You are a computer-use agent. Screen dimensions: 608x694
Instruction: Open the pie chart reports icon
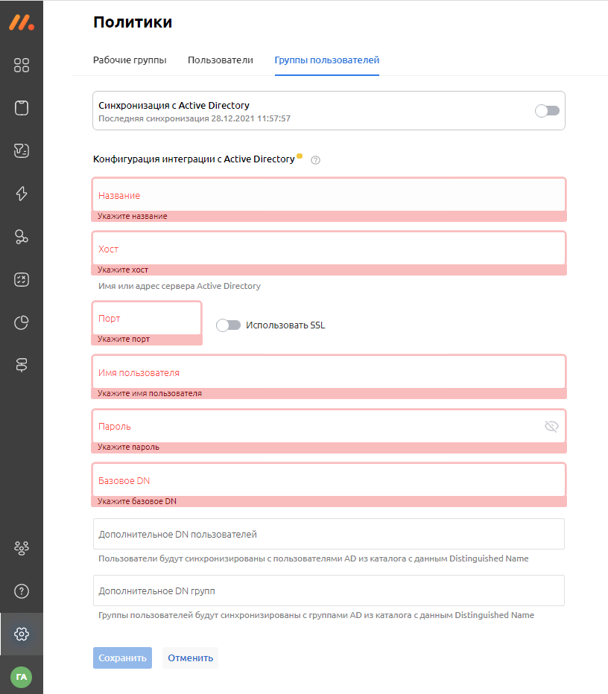pyautogui.click(x=22, y=322)
